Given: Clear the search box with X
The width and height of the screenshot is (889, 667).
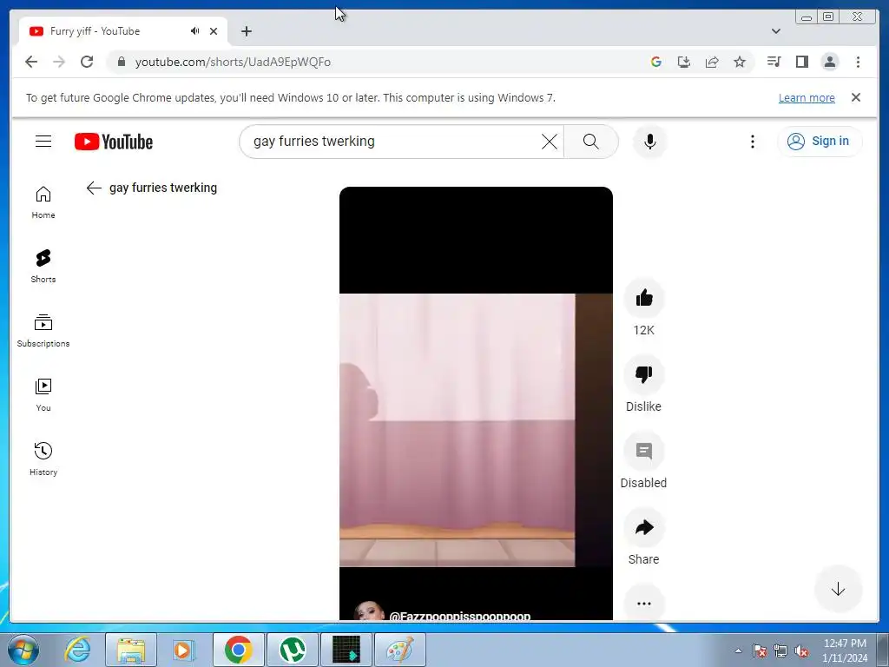Looking at the screenshot, I should point(549,142).
